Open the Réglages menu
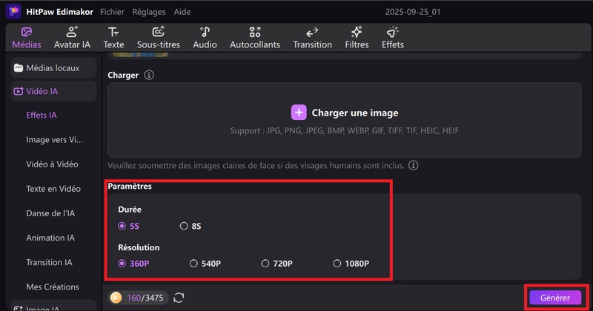Screen dimensions: 593x311 pyautogui.click(x=149, y=13)
